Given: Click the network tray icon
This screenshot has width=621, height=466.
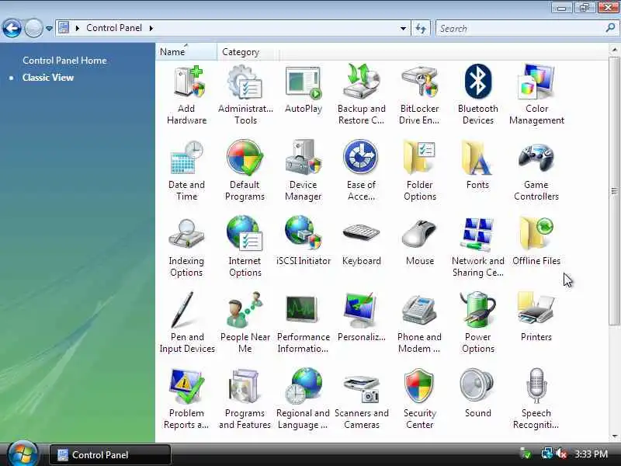Looking at the screenshot, I should pos(547,454).
